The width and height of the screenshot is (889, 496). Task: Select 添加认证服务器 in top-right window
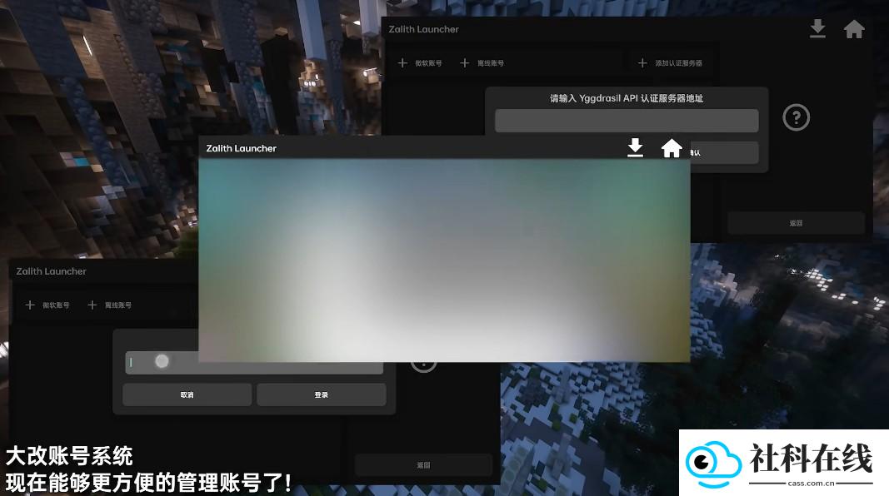tap(670, 63)
